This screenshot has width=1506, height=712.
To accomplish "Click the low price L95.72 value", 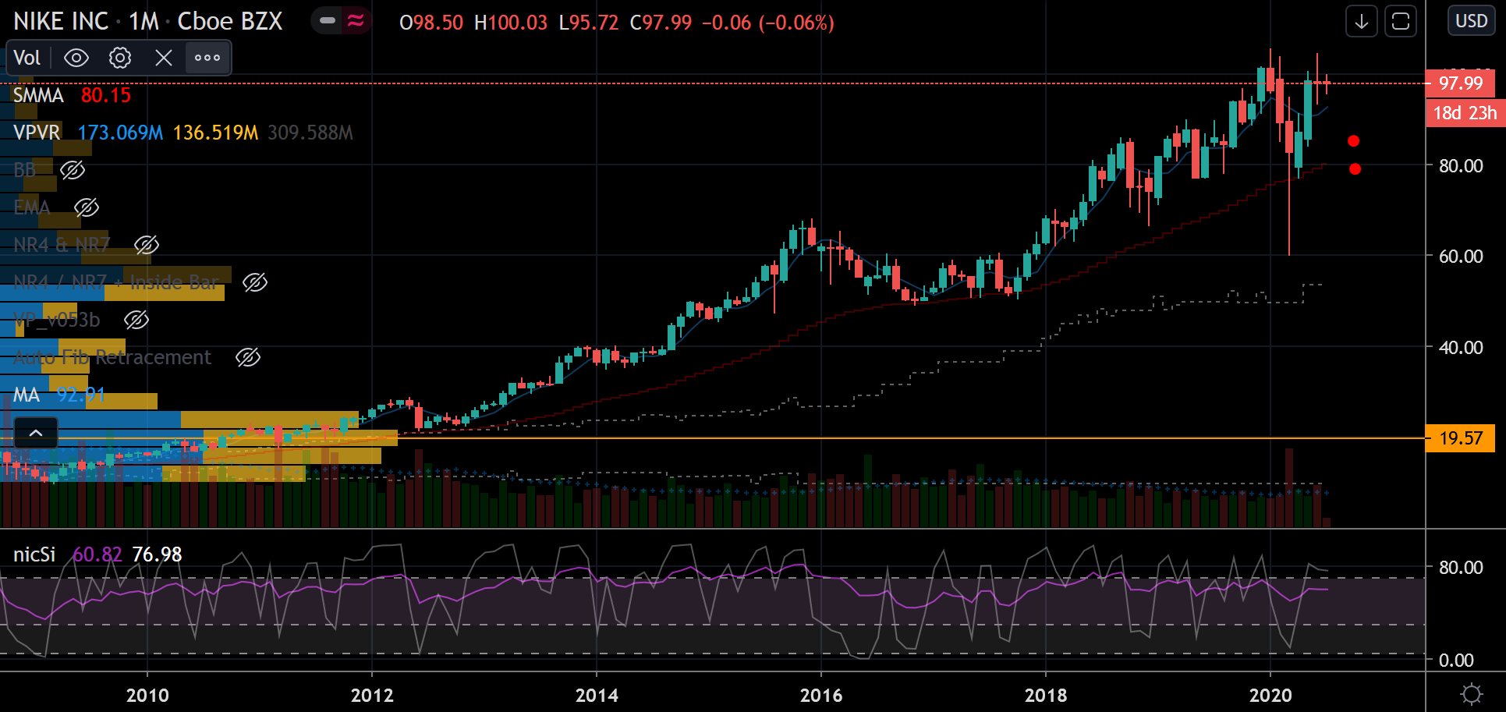I will point(589,22).
